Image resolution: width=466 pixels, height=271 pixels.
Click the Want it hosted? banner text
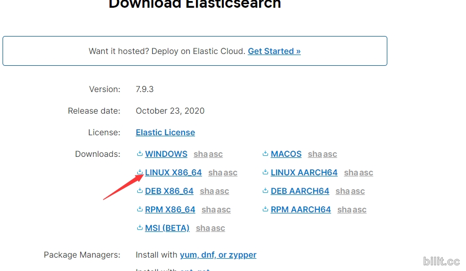[x=167, y=51]
